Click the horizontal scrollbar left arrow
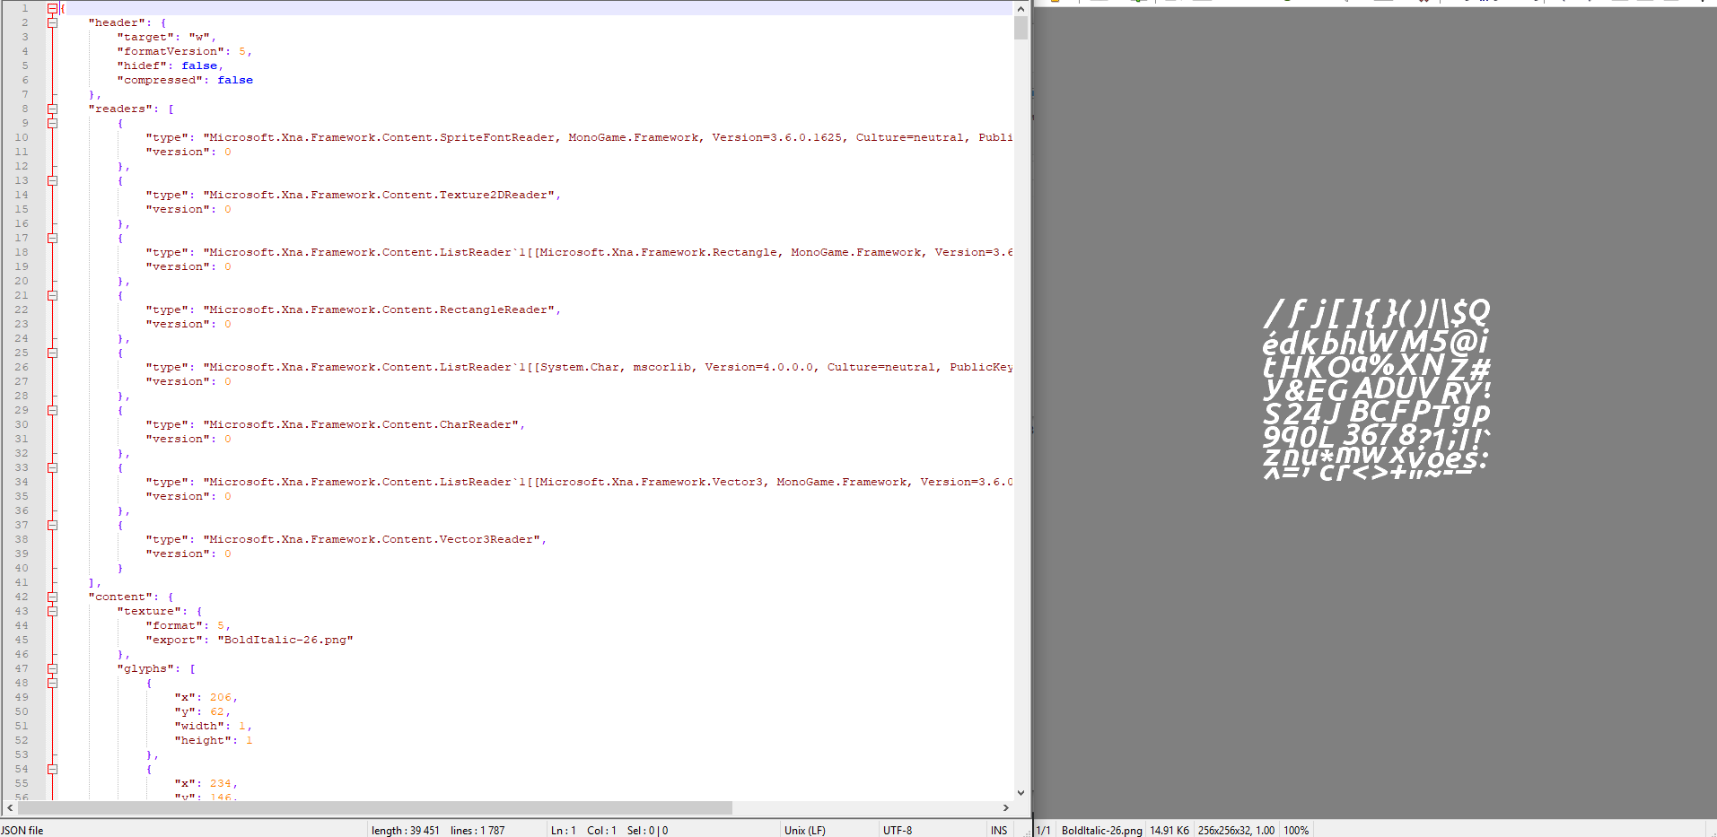Screen dimensions: 1717x837 tap(10, 807)
